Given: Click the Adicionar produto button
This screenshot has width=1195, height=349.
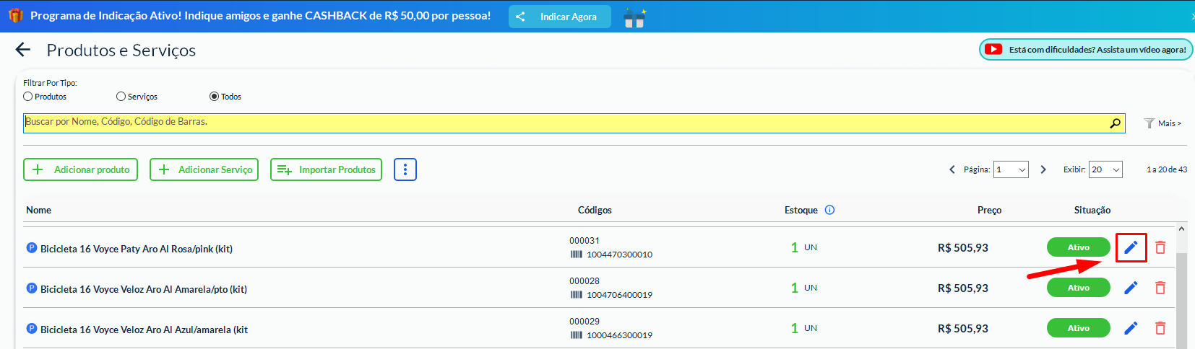Looking at the screenshot, I should pyautogui.click(x=81, y=169).
